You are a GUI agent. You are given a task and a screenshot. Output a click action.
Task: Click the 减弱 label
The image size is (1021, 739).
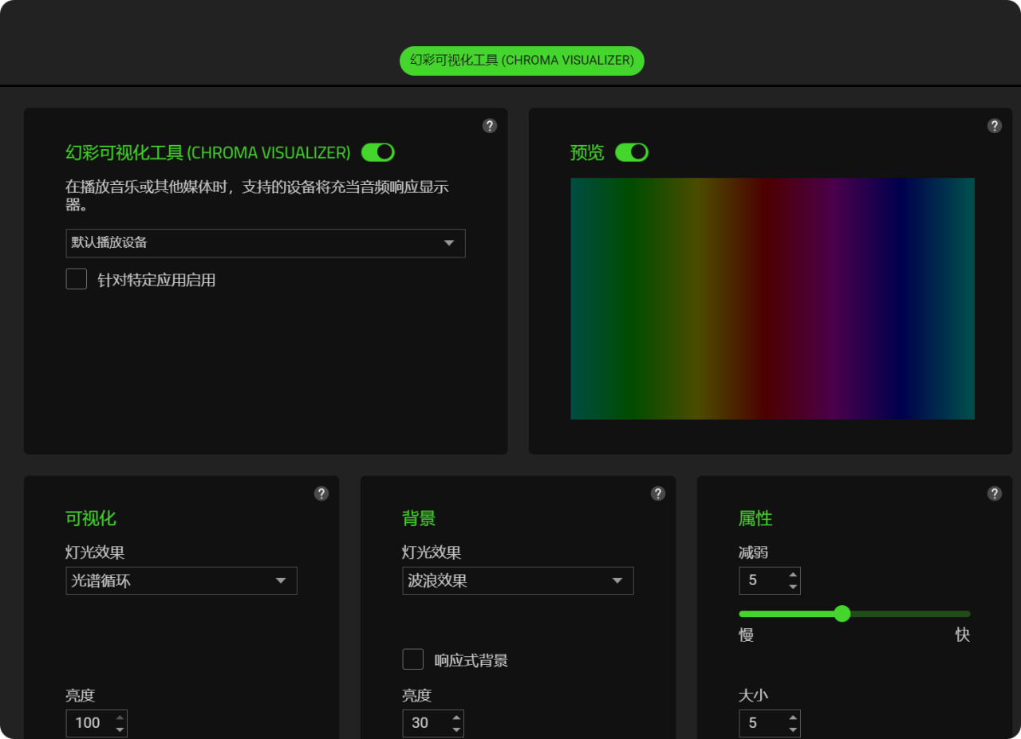coord(754,552)
